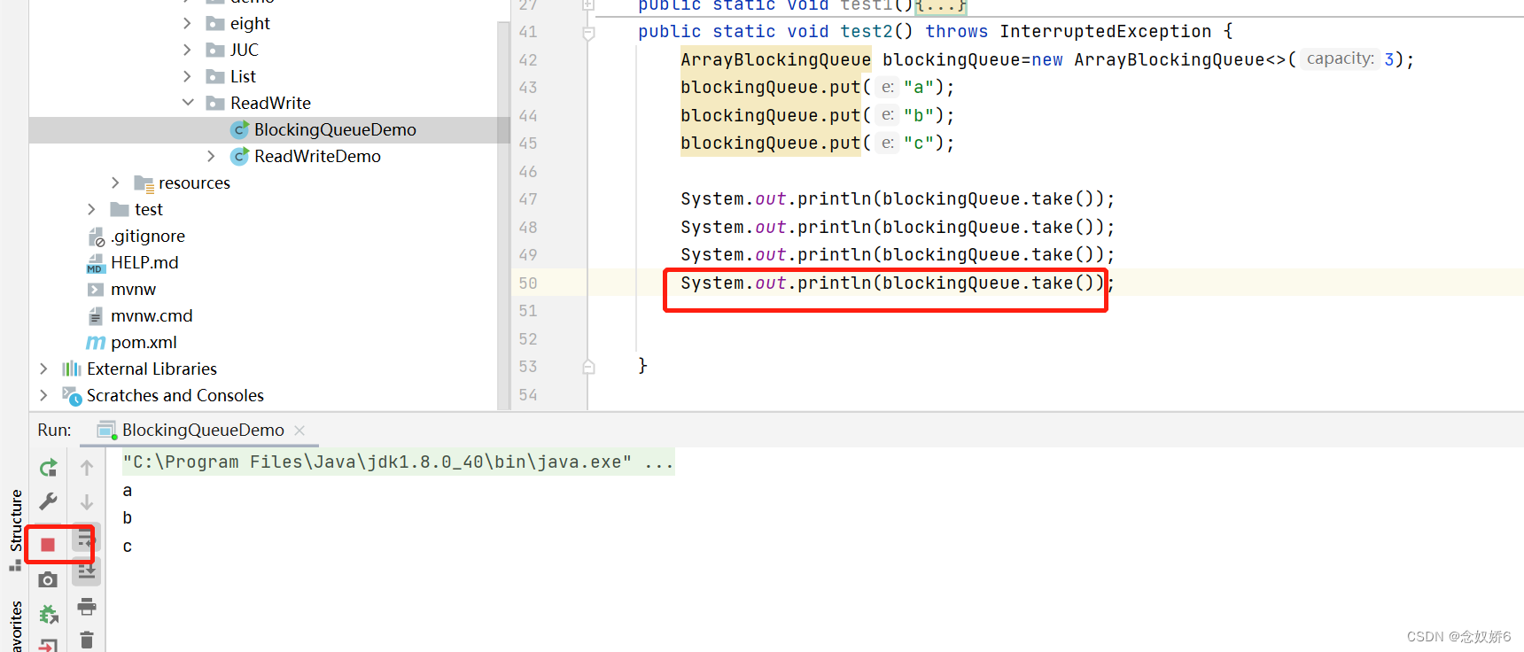Viewport: 1524px width, 652px height.
Task: Expand Scratches and Consoles node
Action: point(43,395)
